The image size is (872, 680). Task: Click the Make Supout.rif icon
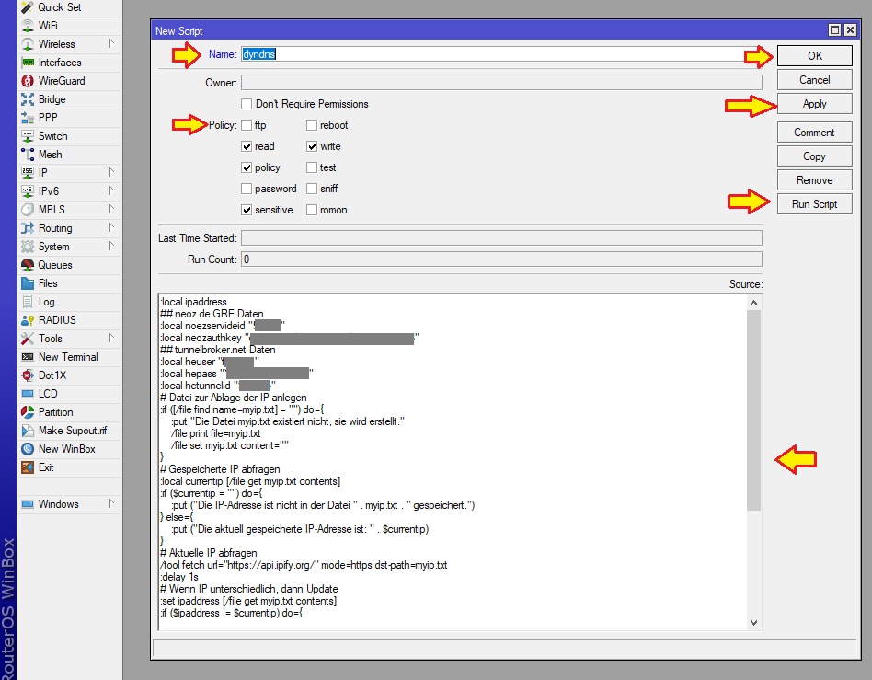pyautogui.click(x=28, y=431)
